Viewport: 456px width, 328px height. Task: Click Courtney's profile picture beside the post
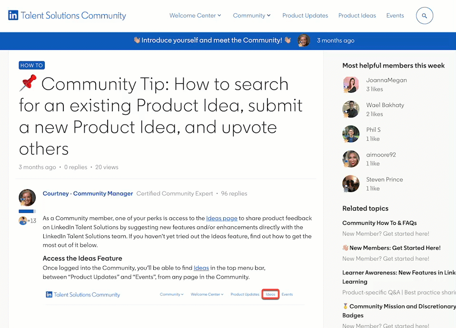[x=27, y=198]
